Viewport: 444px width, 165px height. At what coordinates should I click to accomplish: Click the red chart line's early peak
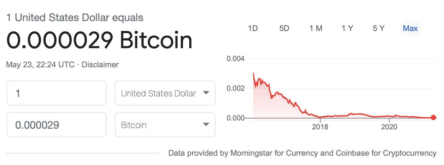[x=253, y=73]
